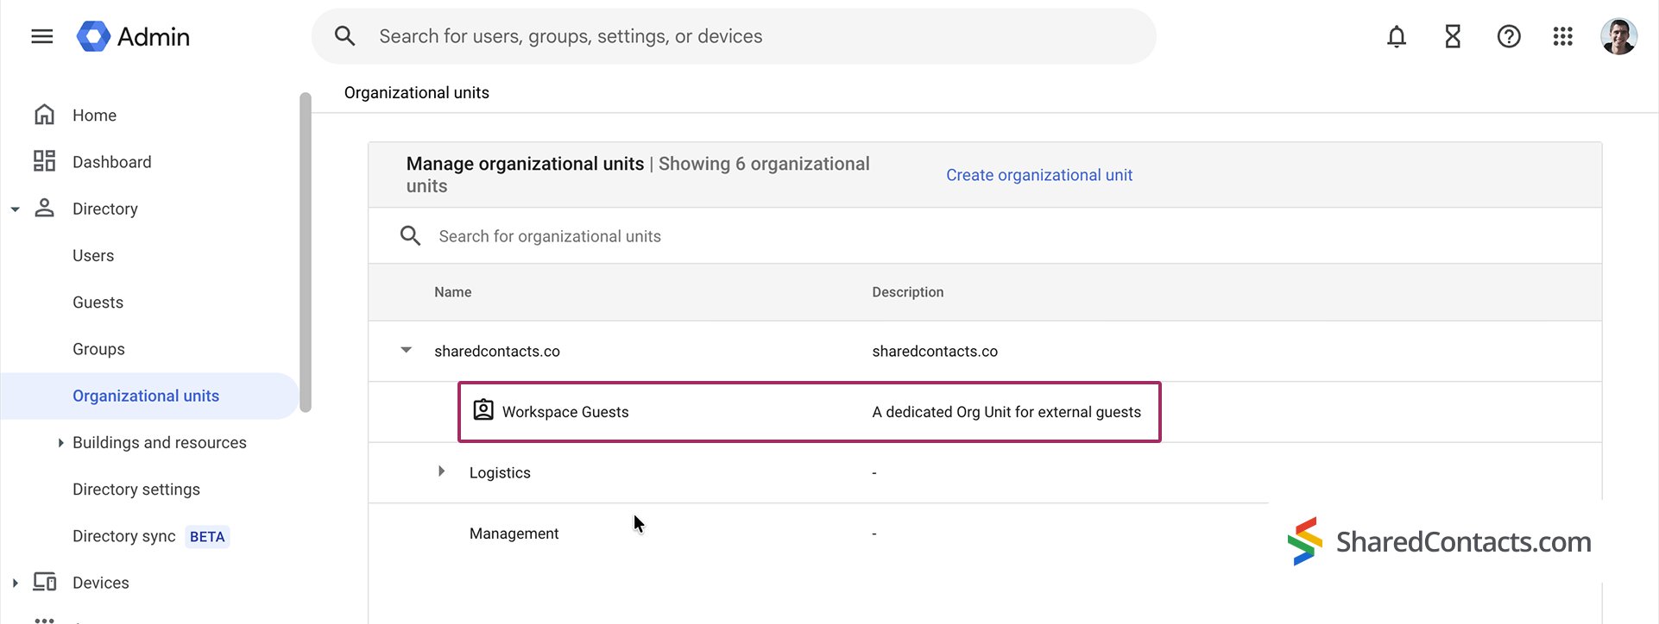Focus Search for organizational units field
1659x624 pixels.
tap(985, 235)
